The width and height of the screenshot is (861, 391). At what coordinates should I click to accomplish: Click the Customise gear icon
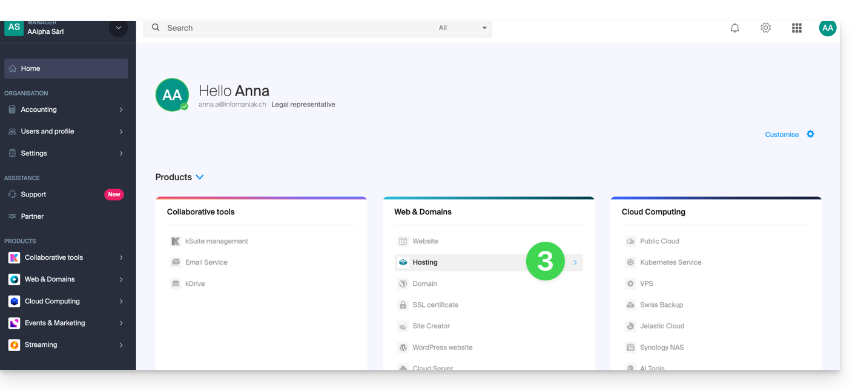pos(810,134)
